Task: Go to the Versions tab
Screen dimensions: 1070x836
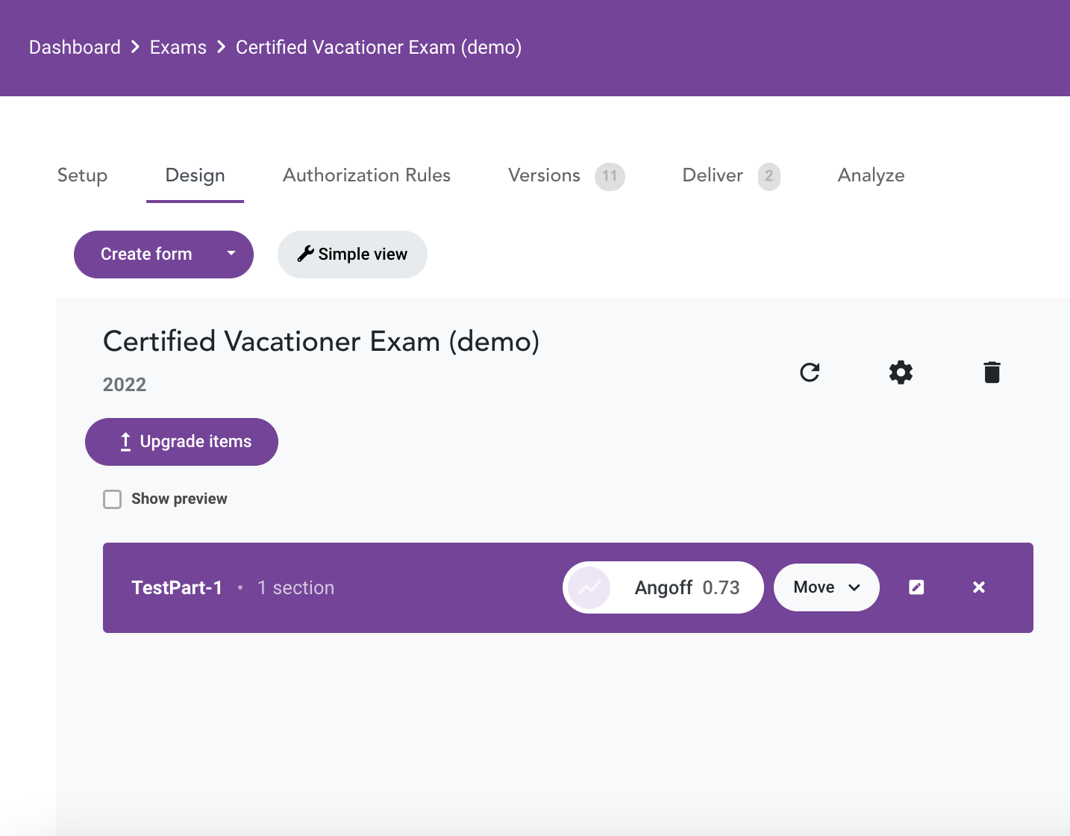Action: pos(544,175)
